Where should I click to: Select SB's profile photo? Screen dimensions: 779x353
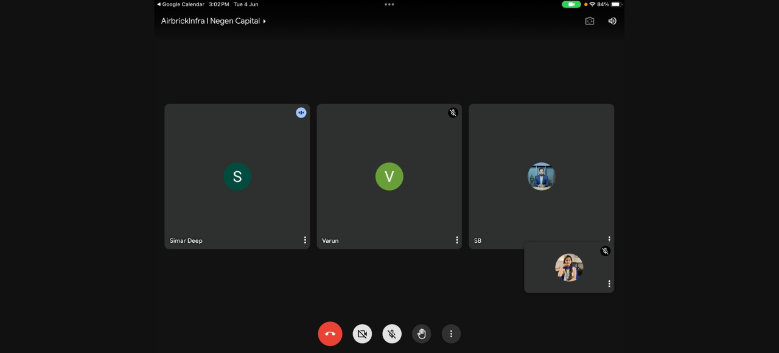tap(541, 177)
